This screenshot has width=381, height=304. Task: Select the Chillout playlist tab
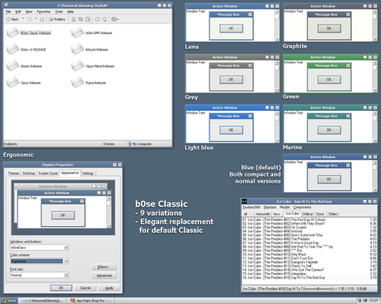click(307, 214)
